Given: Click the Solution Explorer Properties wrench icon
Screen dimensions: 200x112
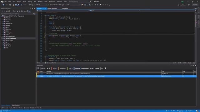Looking at the screenshot, I should 27,11.
